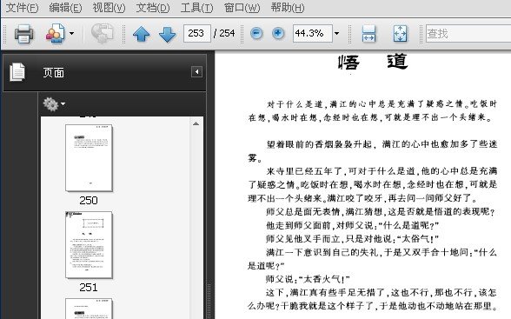
Task: Collapse the pages panel with arrow button
Action: tap(196, 71)
